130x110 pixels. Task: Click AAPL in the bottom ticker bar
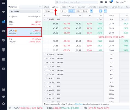pos(28,108)
